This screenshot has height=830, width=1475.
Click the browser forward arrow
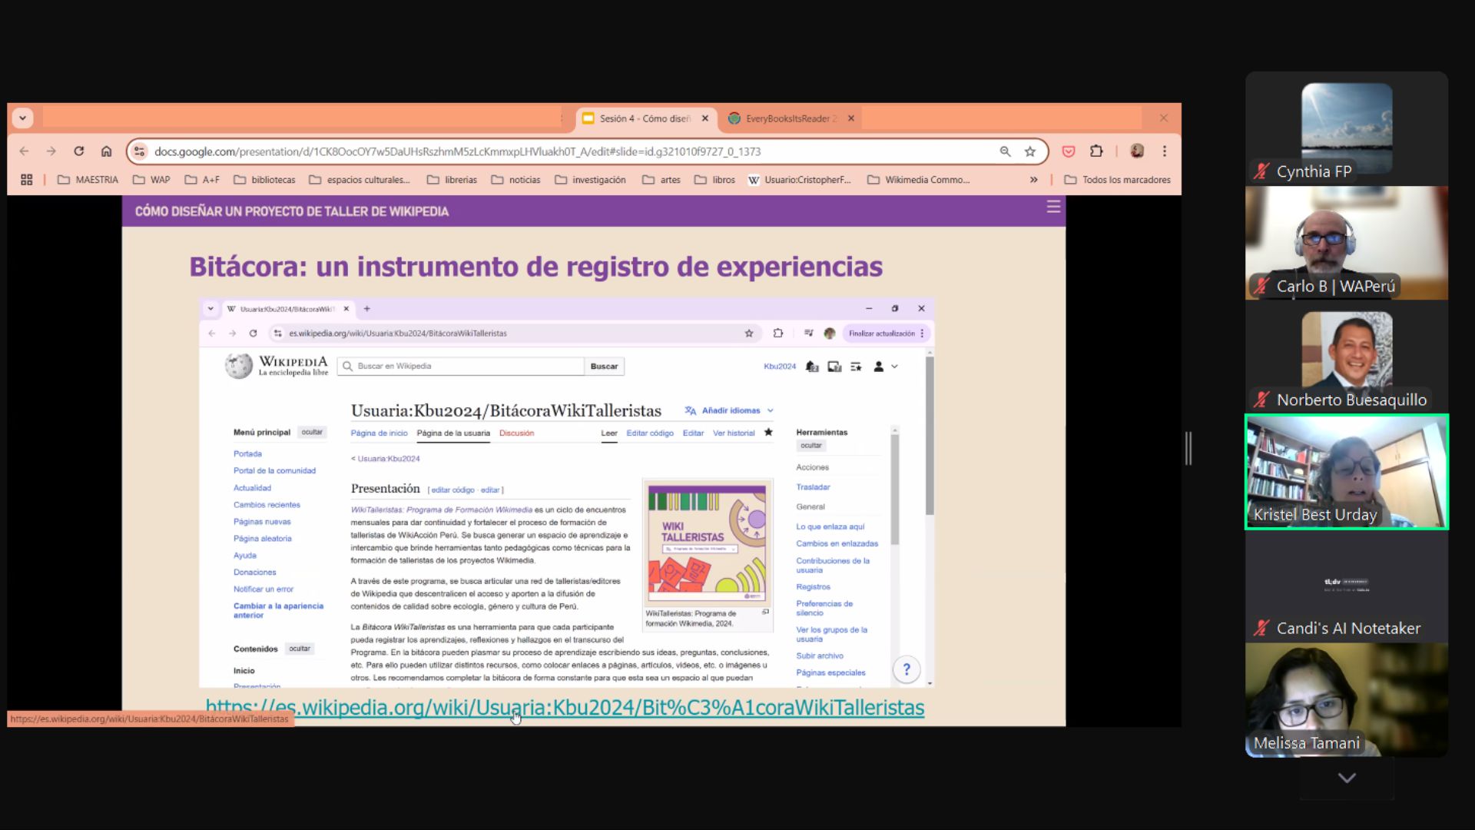click(51, 151)
